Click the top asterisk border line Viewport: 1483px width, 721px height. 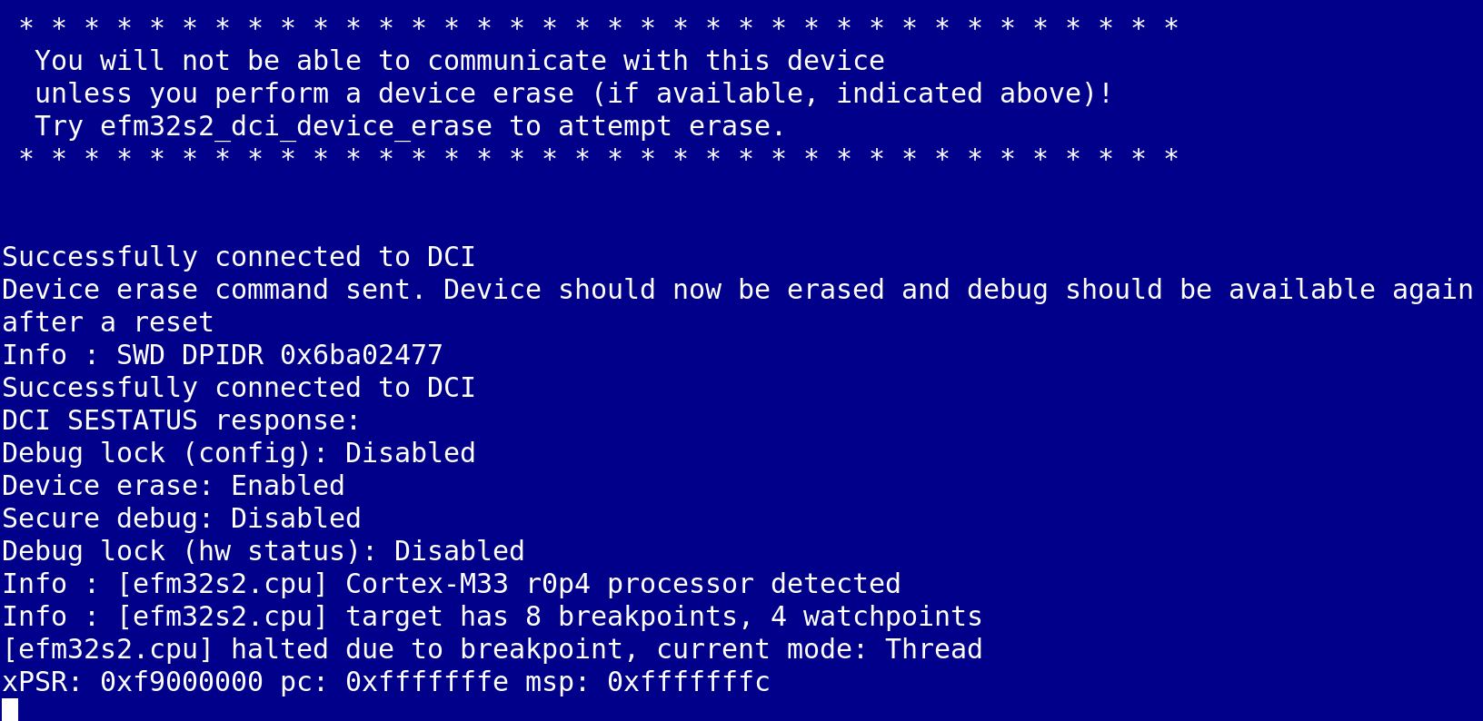click(x=598, y=25)
